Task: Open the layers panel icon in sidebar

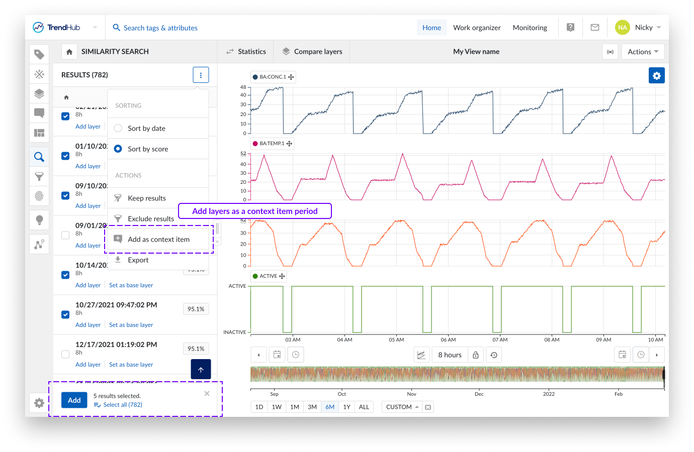Action: tap(39, 93)
